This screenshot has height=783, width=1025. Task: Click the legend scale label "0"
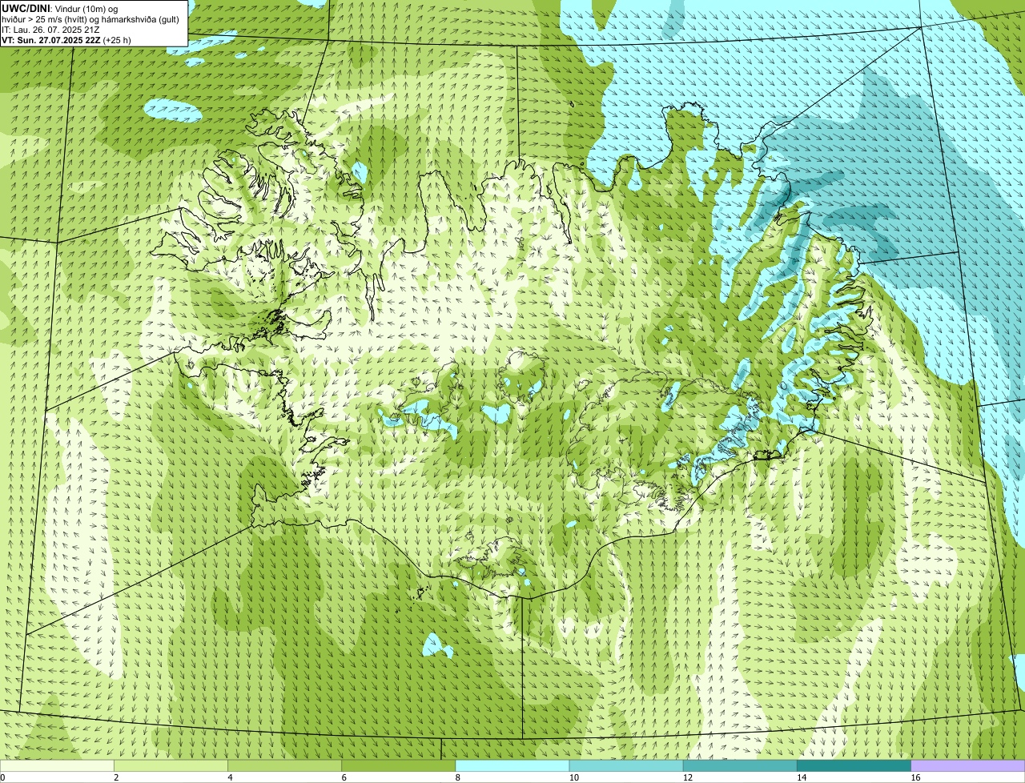click(2, 777)
